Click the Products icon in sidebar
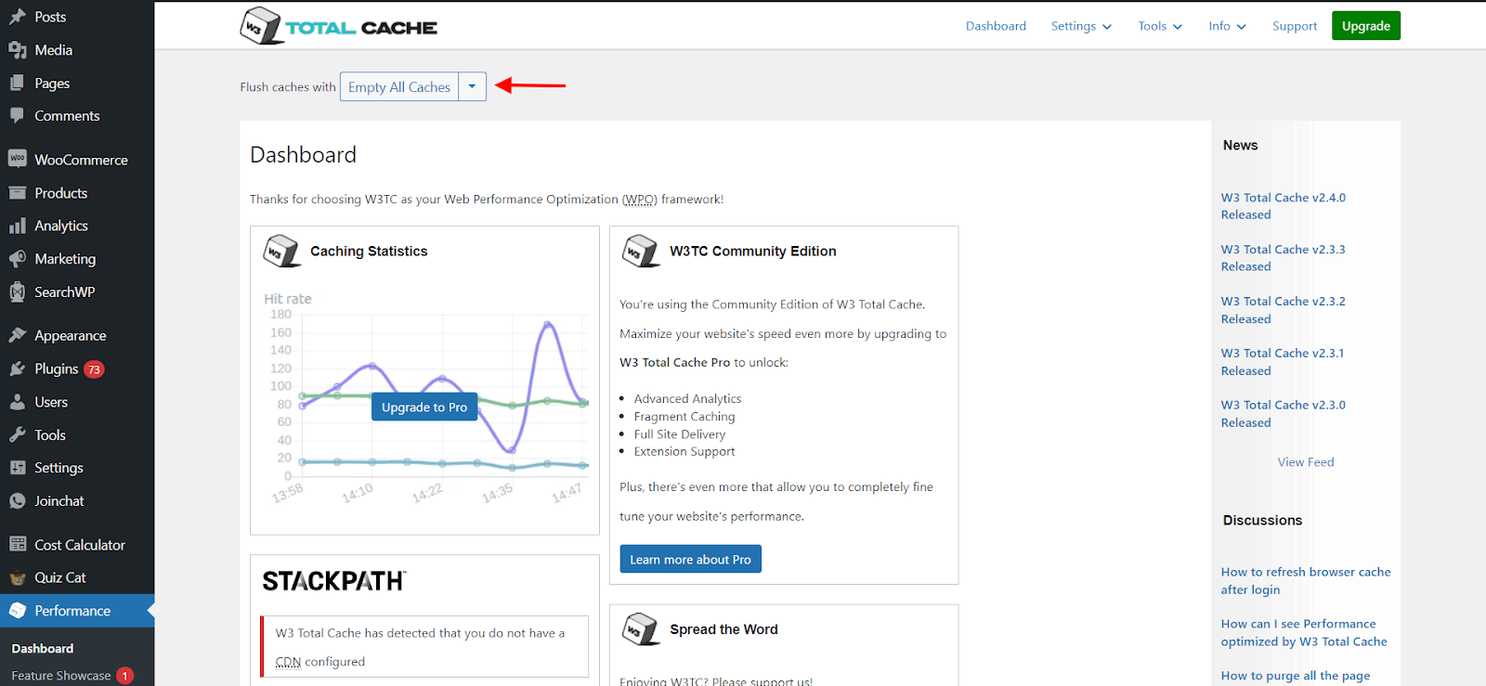 18,193
